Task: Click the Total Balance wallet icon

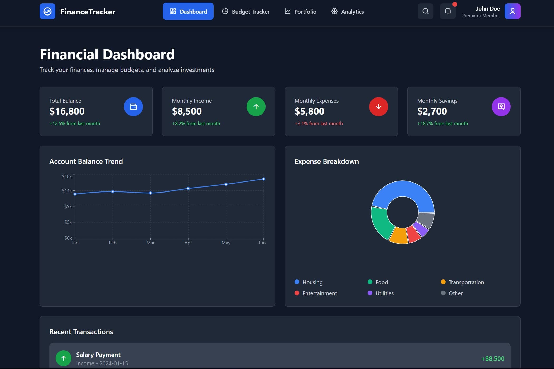Action: click(133, 106)
